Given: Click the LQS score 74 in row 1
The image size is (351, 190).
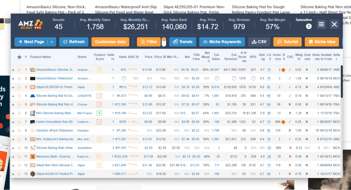Looking at the screenshot, I should tap(269, 70).
